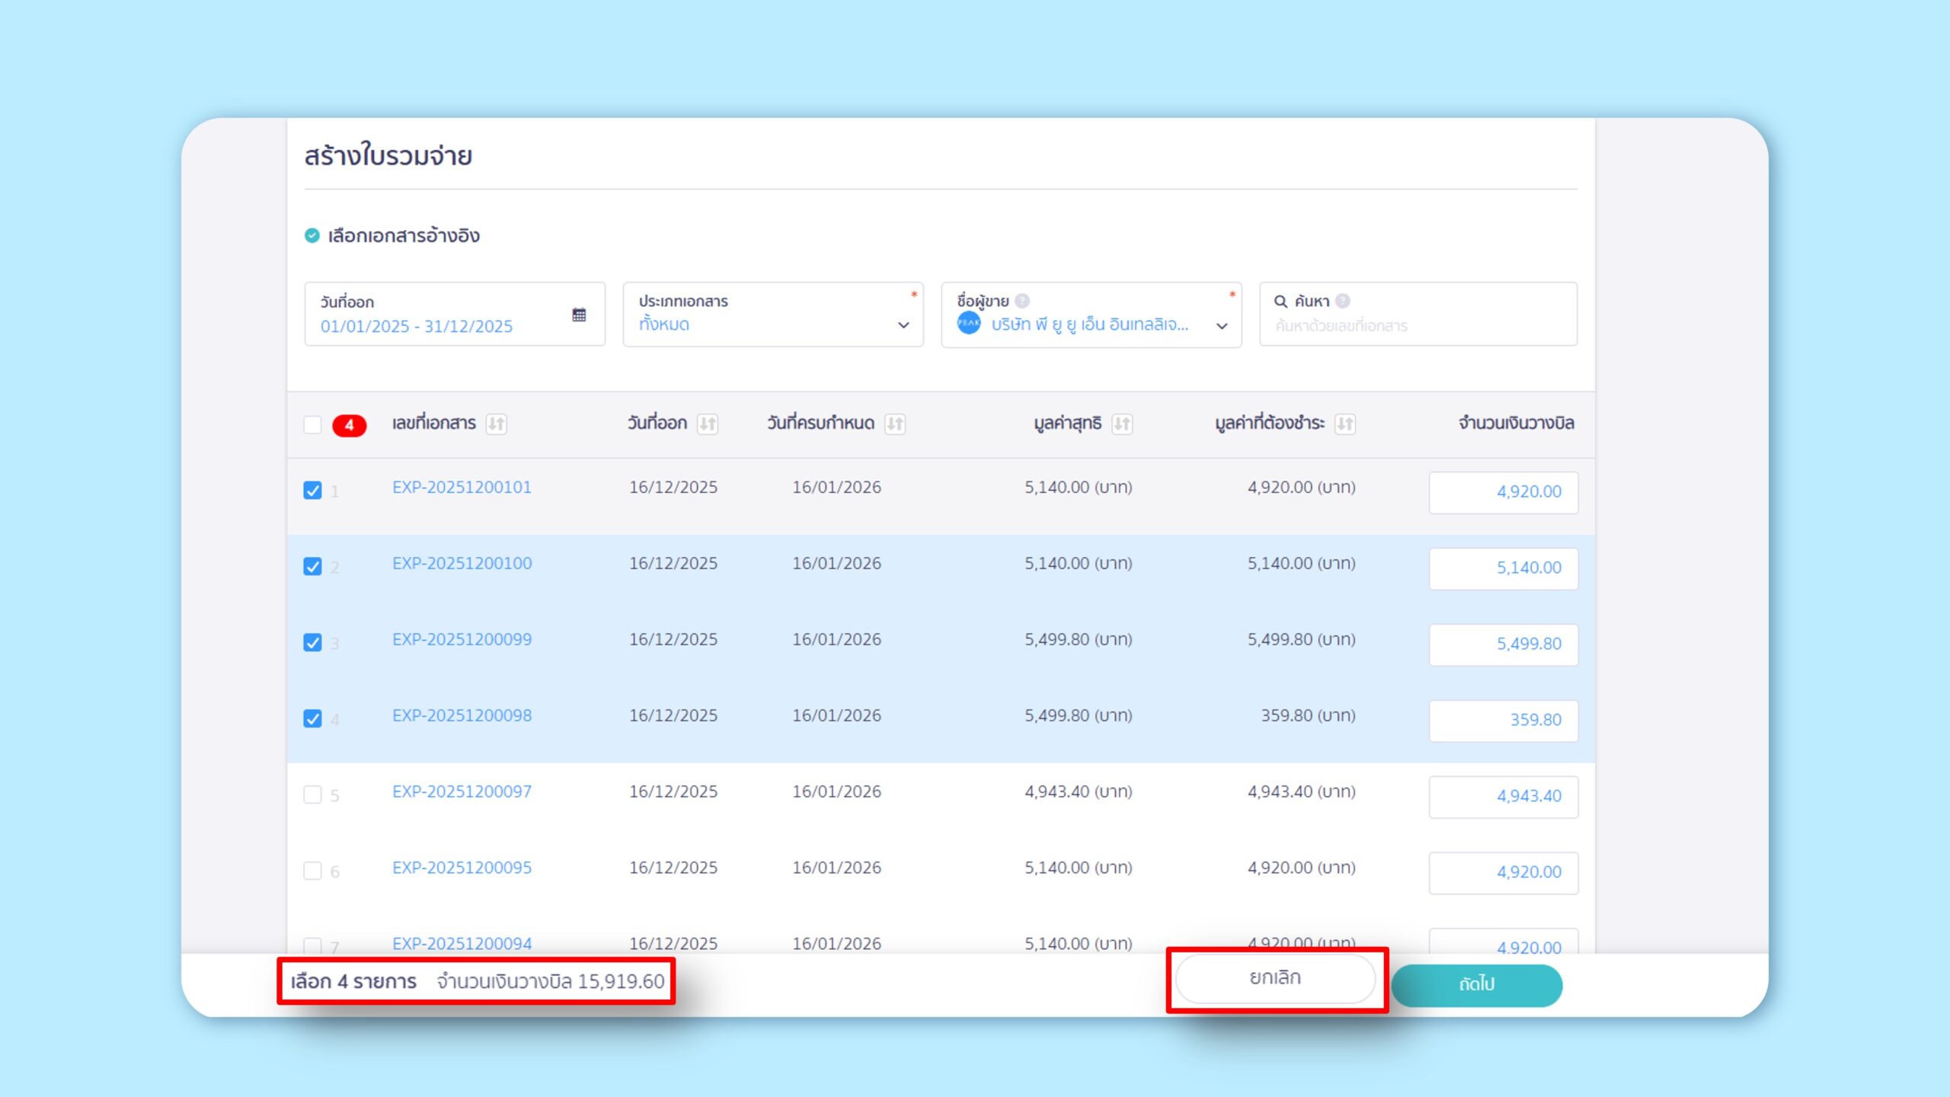Sort by amount payable column icon

pos(1345,424)
